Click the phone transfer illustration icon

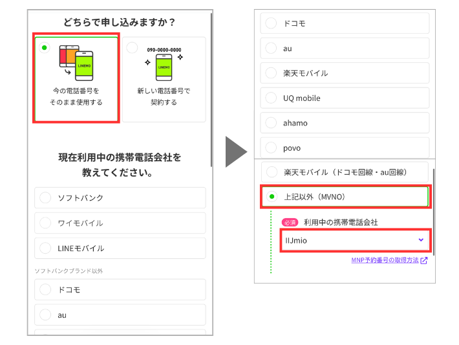(x=76, y=63)
